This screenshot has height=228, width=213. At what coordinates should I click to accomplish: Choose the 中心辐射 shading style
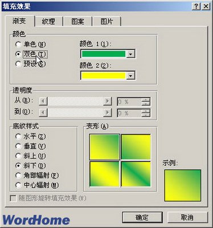[18, 185]
